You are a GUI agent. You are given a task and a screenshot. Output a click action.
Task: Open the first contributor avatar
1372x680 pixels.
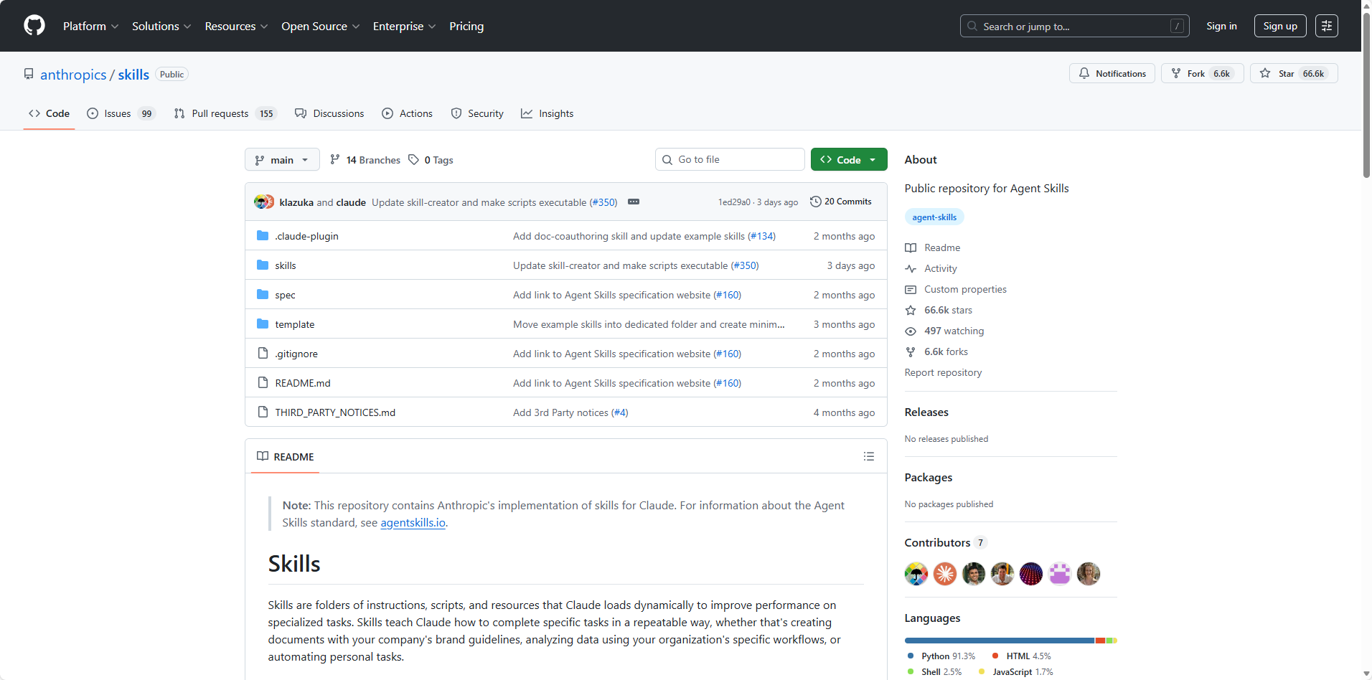coord(916,574)
